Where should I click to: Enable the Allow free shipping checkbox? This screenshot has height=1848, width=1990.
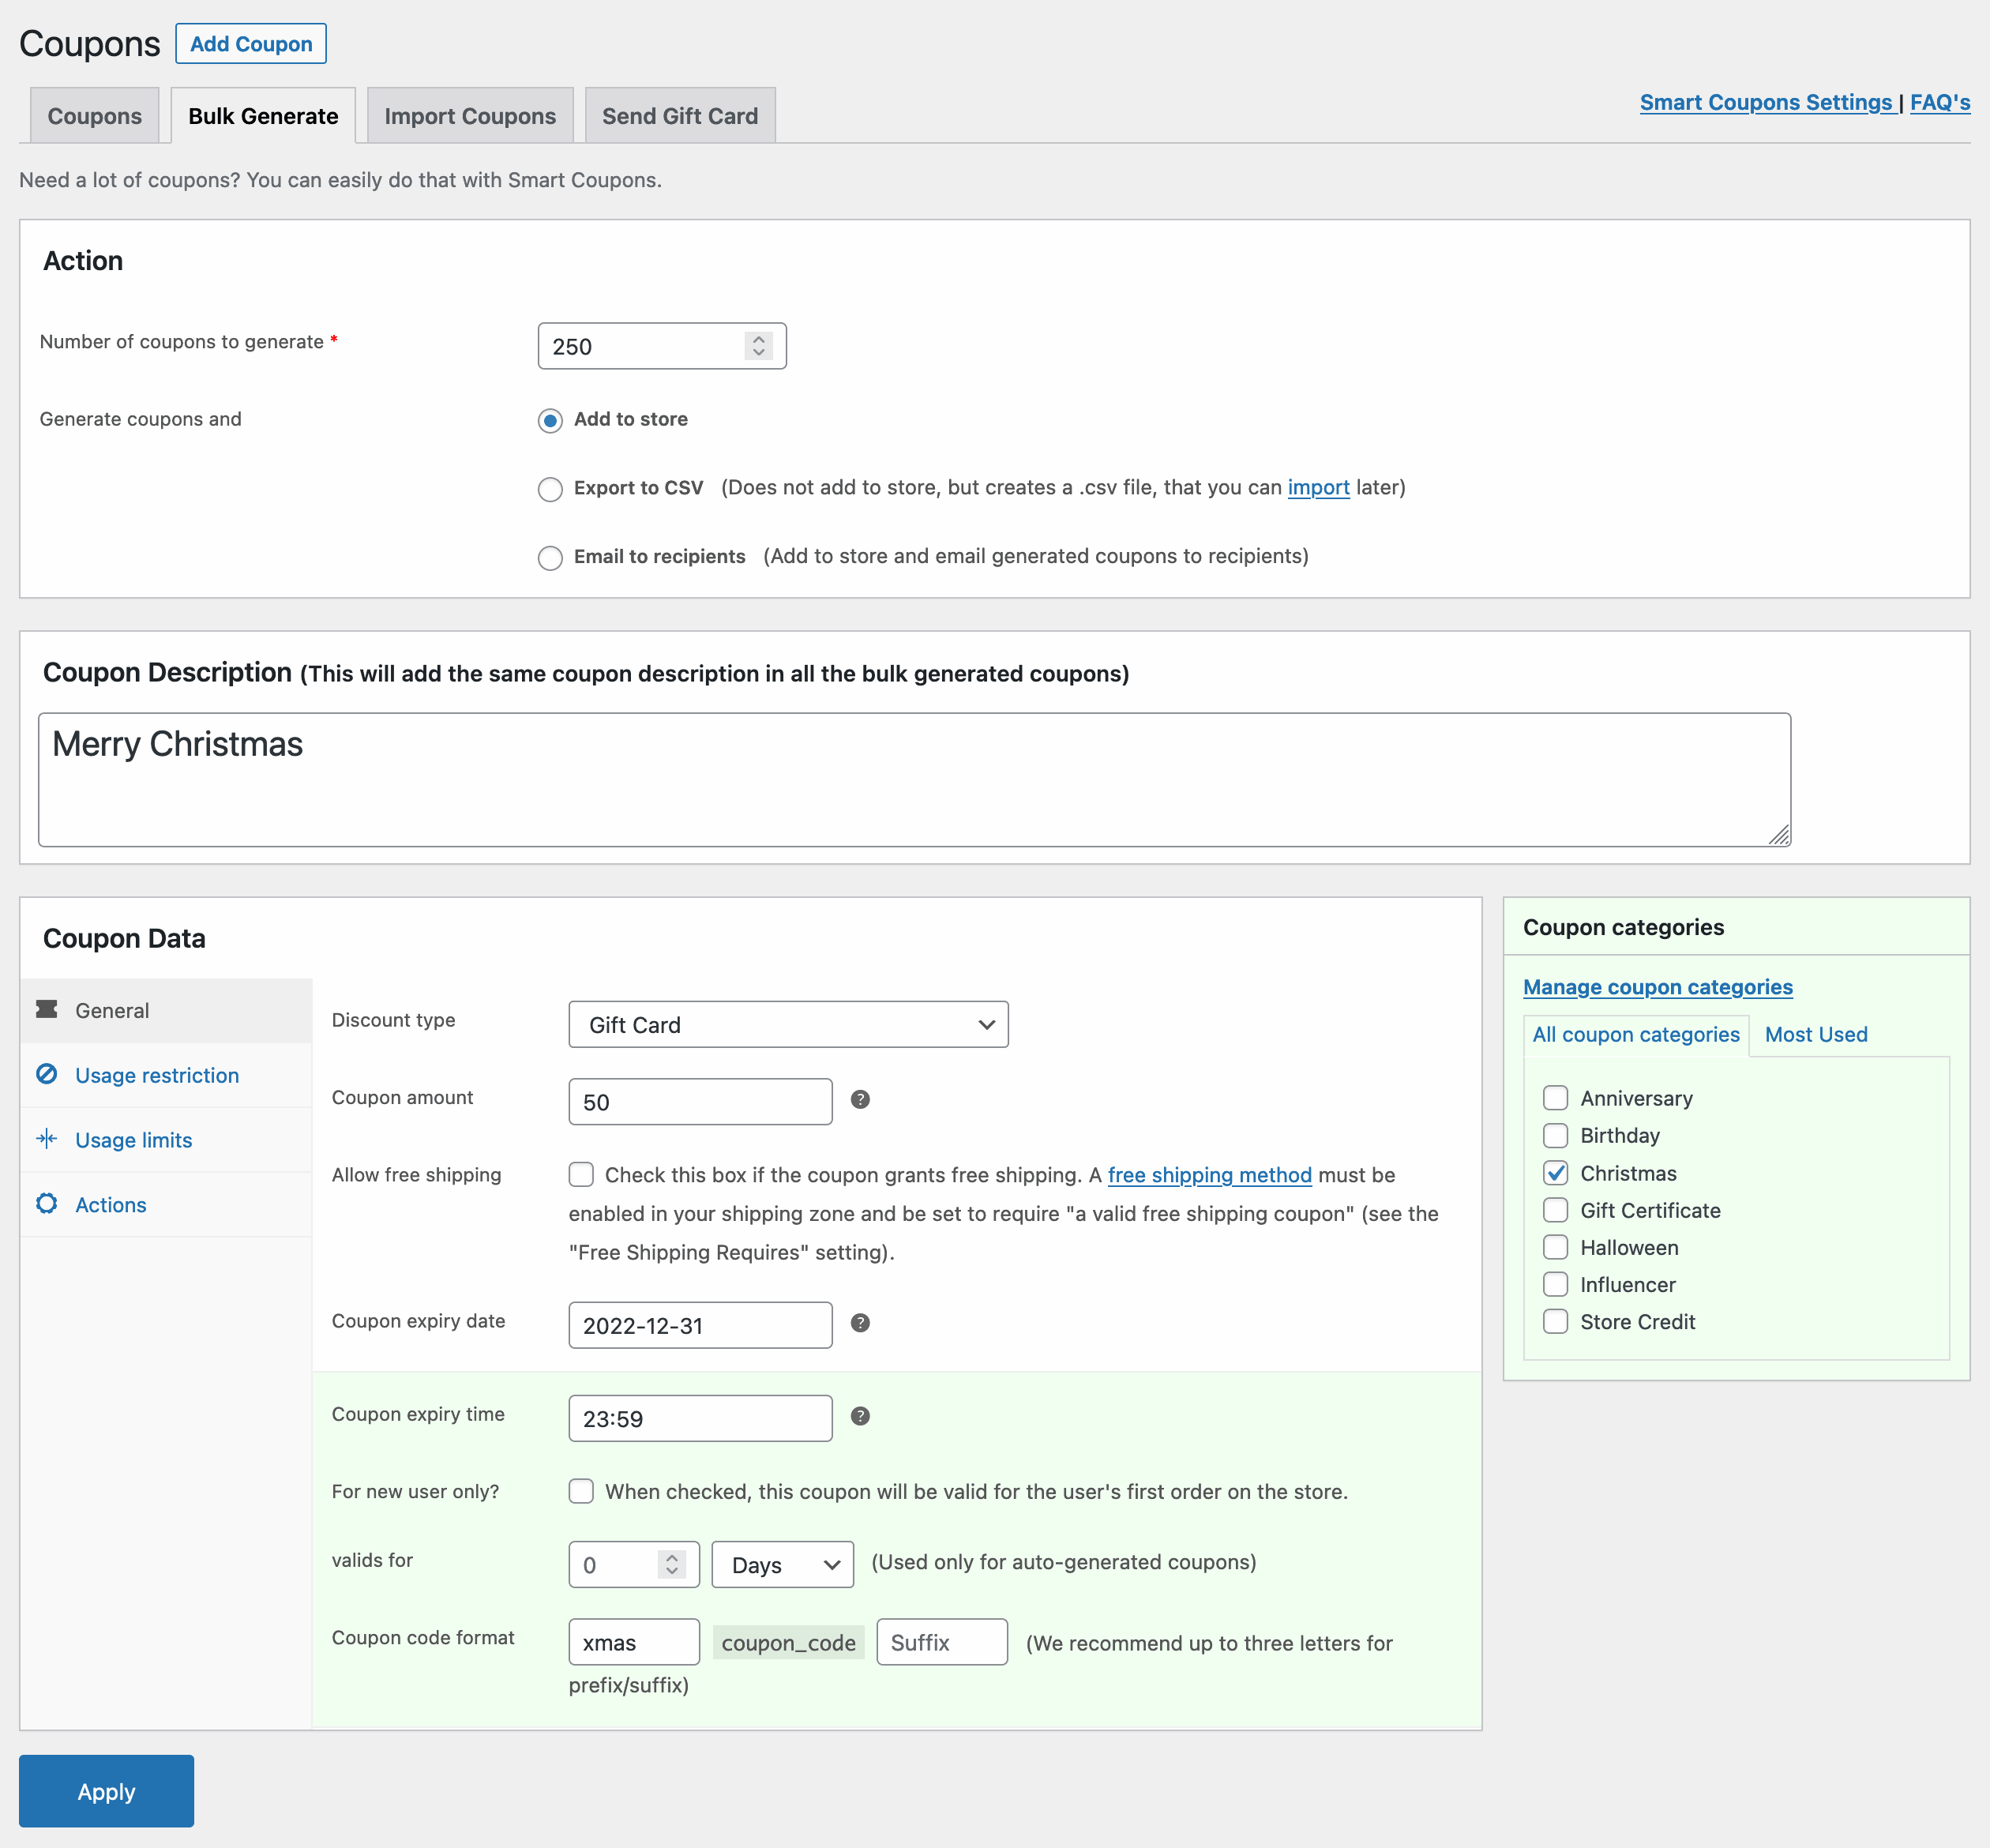[581, 1174]
